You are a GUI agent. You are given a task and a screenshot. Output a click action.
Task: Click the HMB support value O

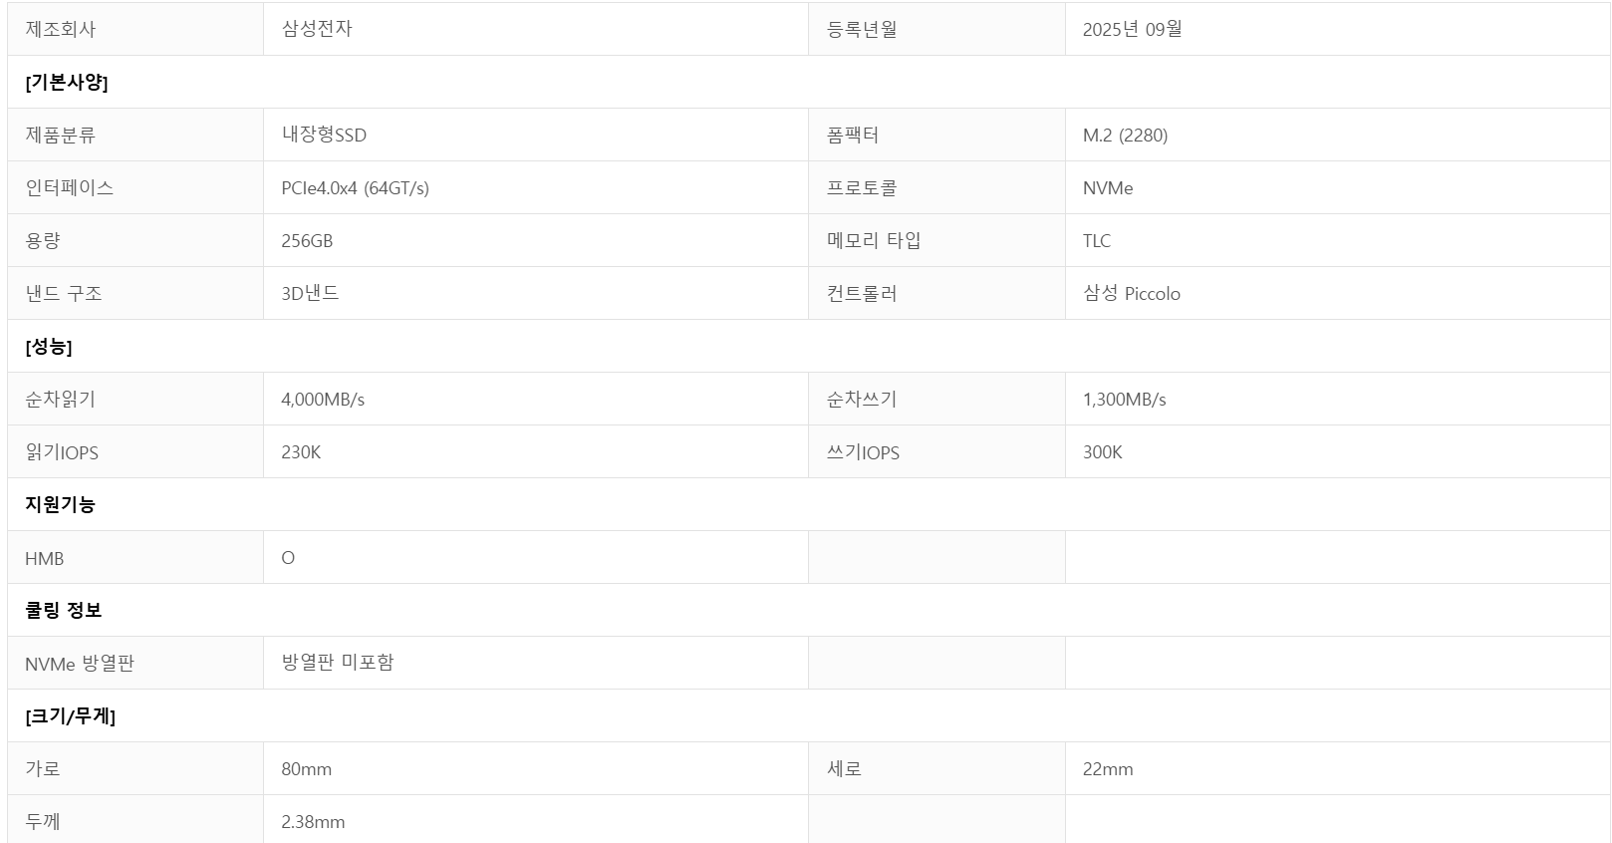point(288,558)
